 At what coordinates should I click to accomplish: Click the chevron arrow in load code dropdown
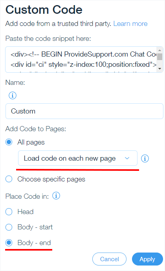click(x=127, y=158)
